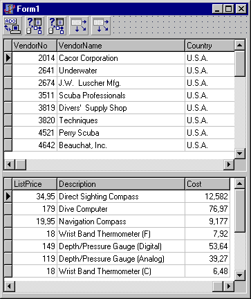Select cost cell '12,582'
The width and height of the screenshot is (251, 299).
(x=207, y=197)
